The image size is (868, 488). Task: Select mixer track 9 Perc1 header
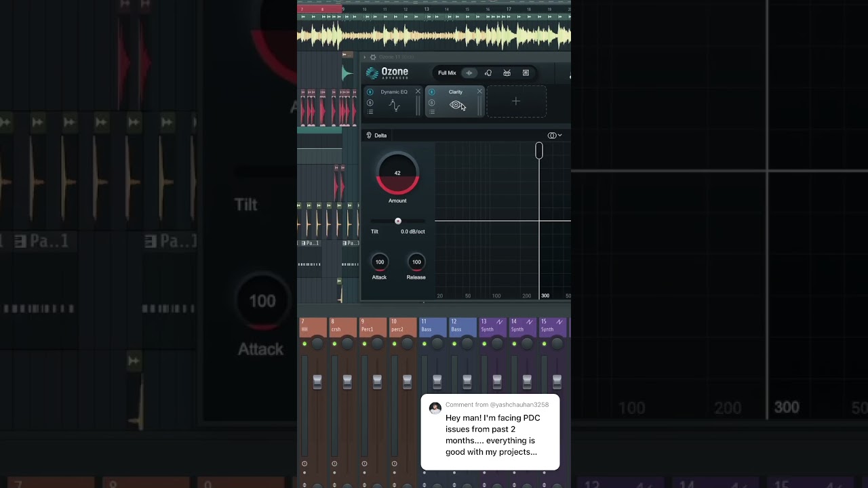coord(372,326)
